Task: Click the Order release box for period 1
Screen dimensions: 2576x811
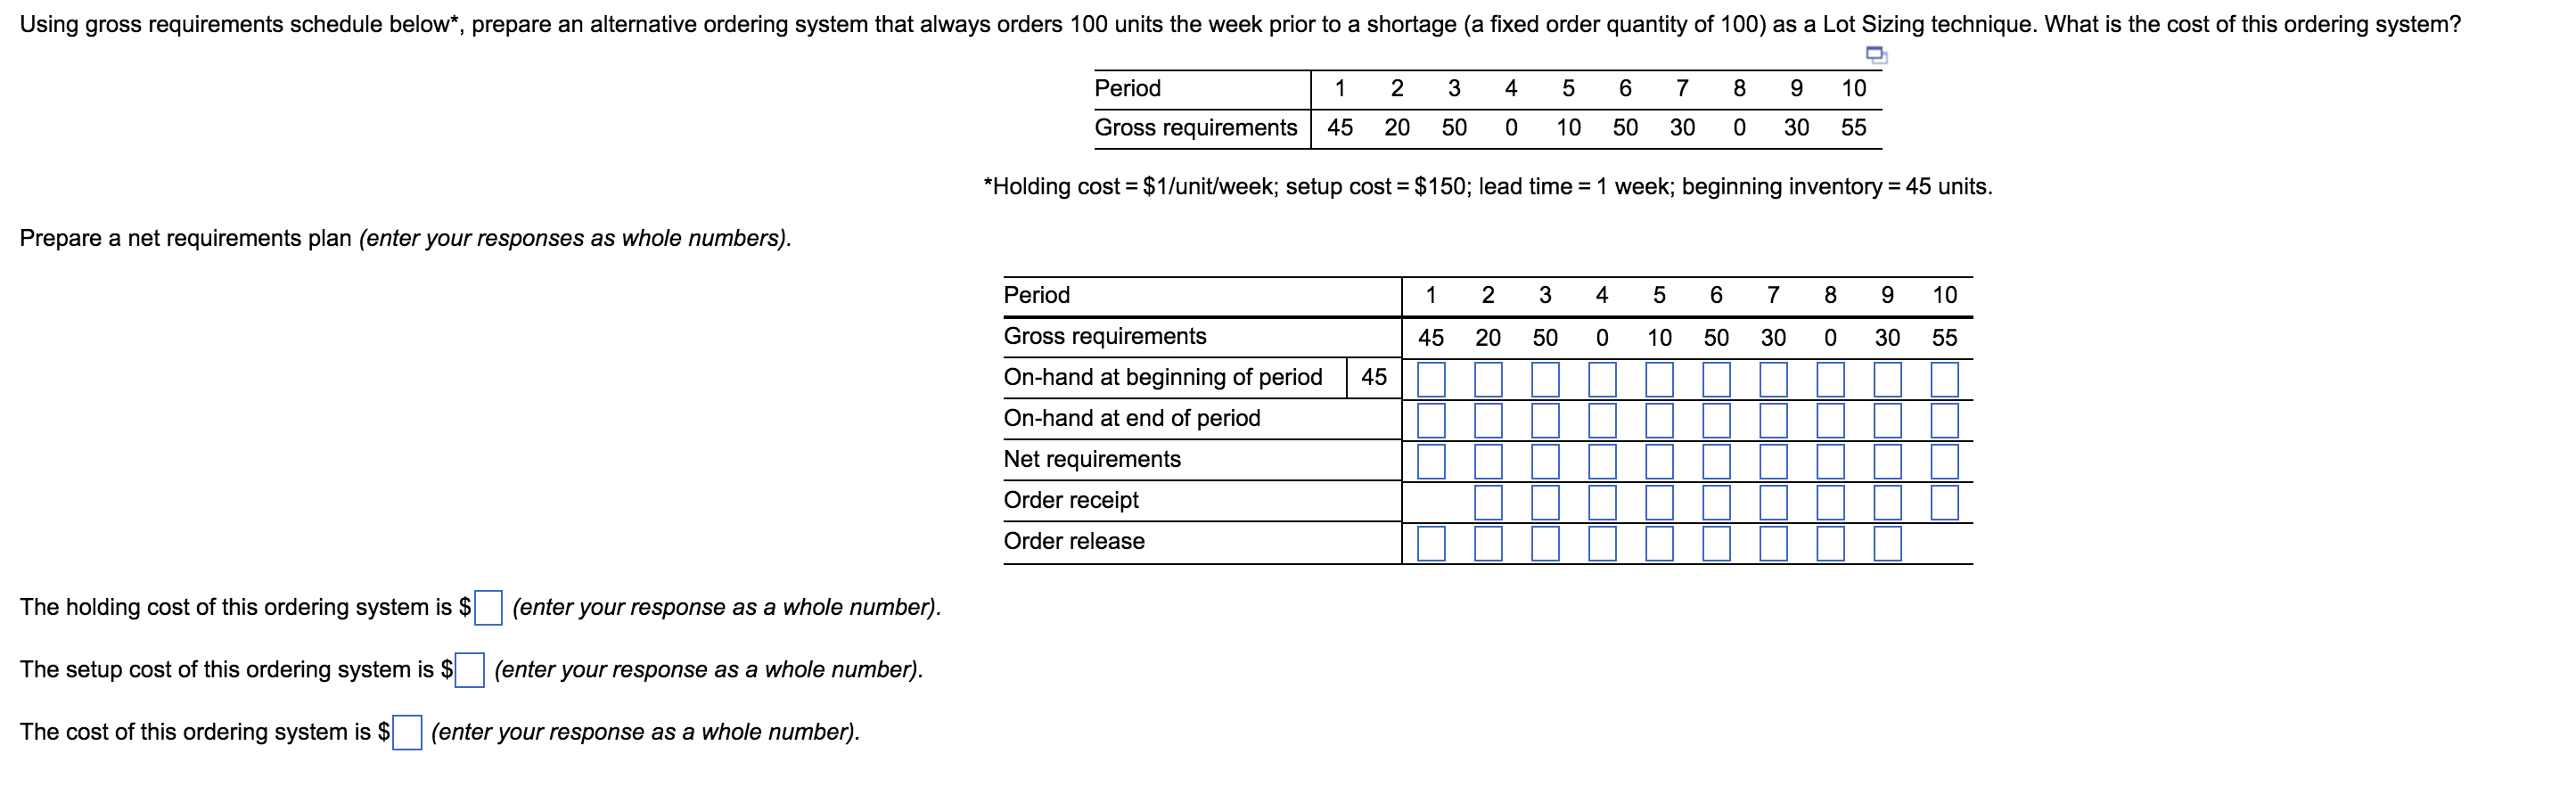Action: click(x=1434, y=542)
